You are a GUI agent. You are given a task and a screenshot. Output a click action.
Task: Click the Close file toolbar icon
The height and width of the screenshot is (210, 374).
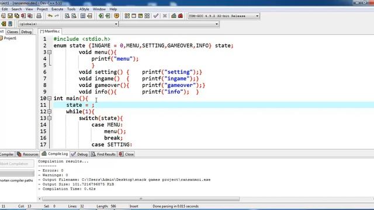point(23,16)
